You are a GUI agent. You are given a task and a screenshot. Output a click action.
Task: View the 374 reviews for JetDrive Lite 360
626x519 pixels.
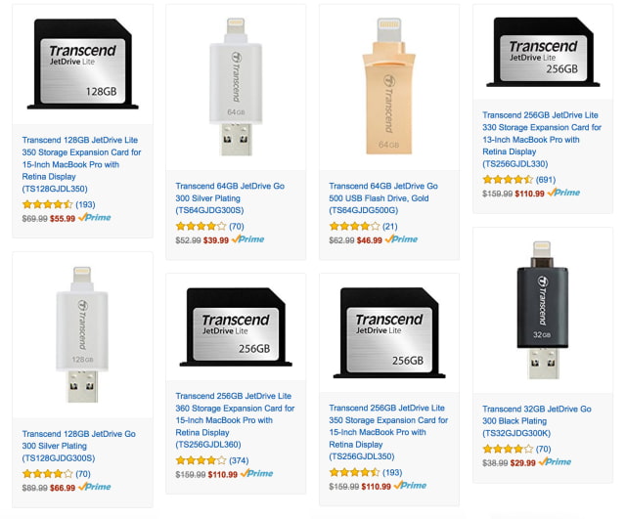point(239,460)
